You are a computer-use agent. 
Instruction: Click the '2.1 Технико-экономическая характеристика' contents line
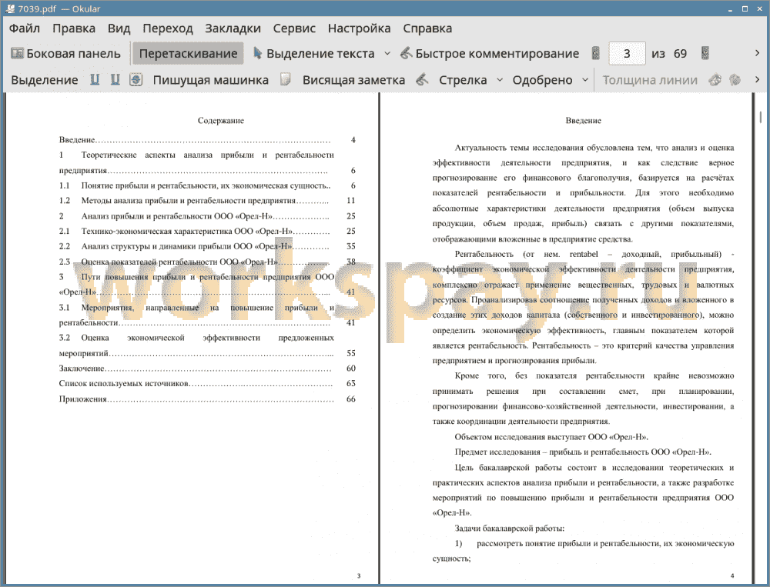(206, 231)
